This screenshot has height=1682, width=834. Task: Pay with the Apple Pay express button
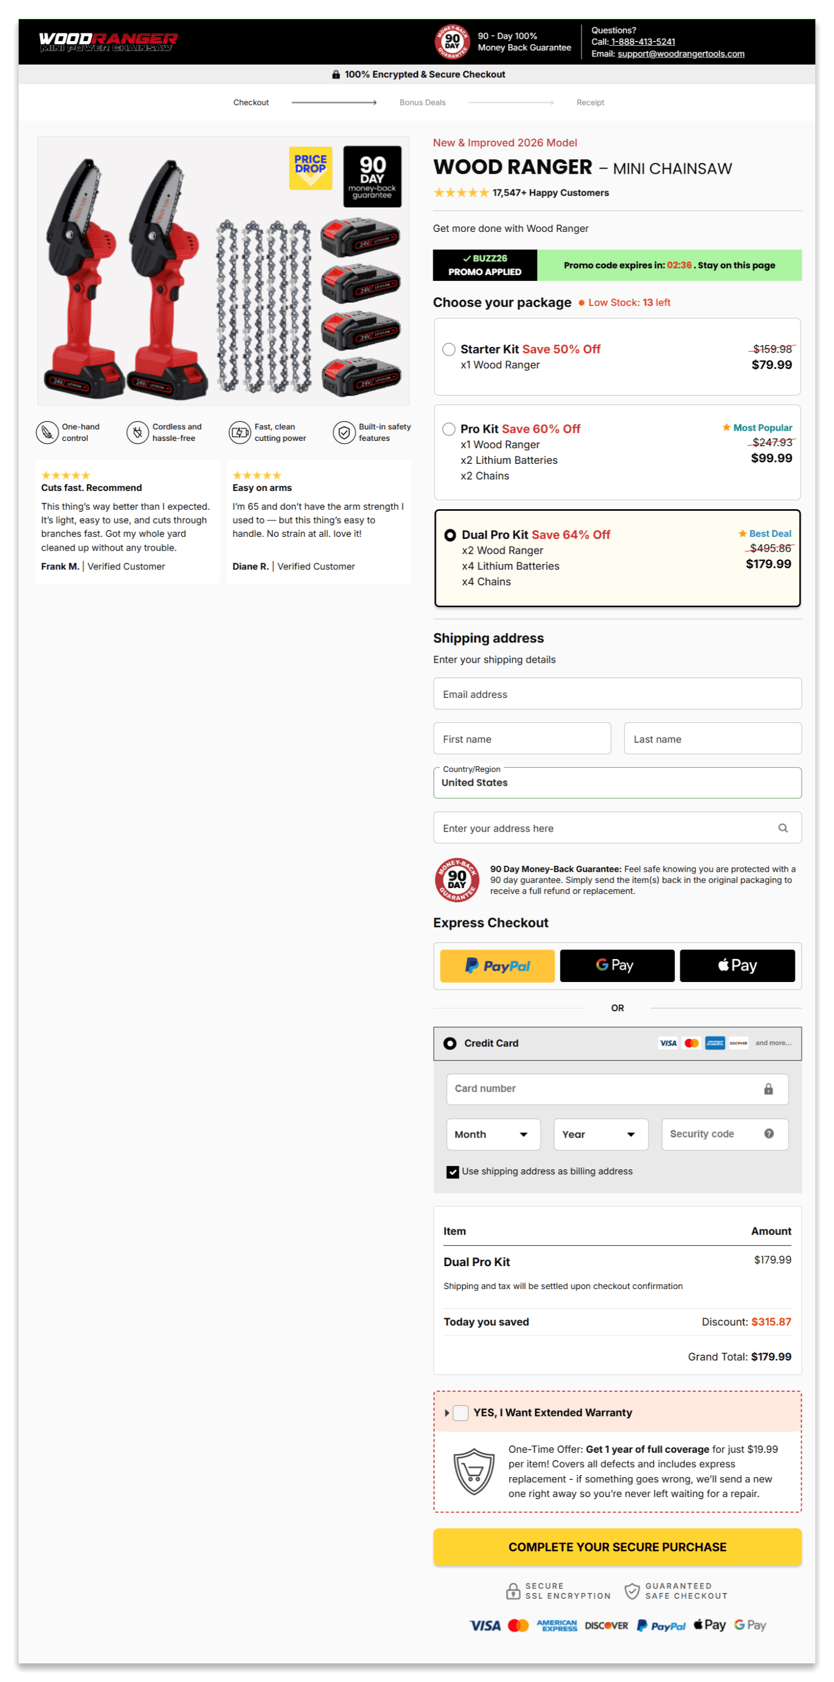(737, 965)
